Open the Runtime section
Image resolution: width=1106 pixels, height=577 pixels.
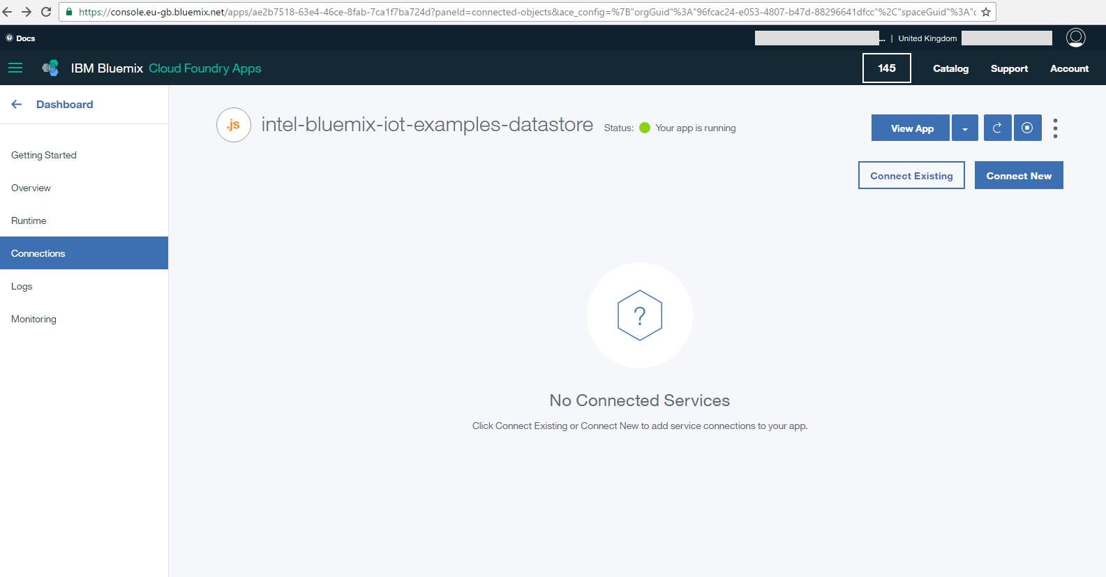84,220
